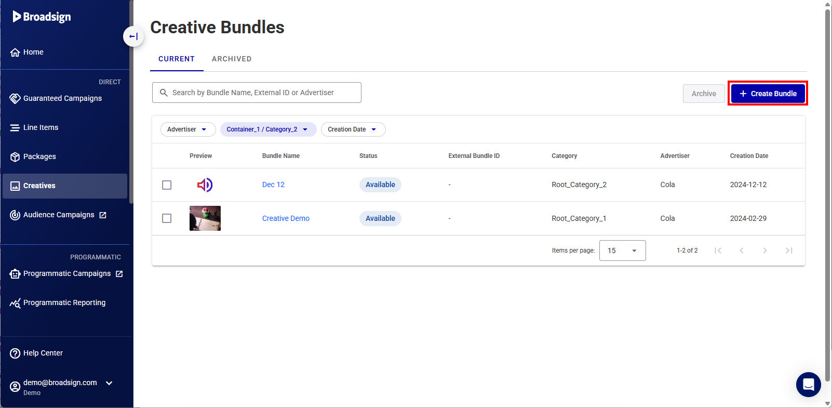832x408 pixels.
Task: Click the Home house icon
Action: tap(15, 52)
